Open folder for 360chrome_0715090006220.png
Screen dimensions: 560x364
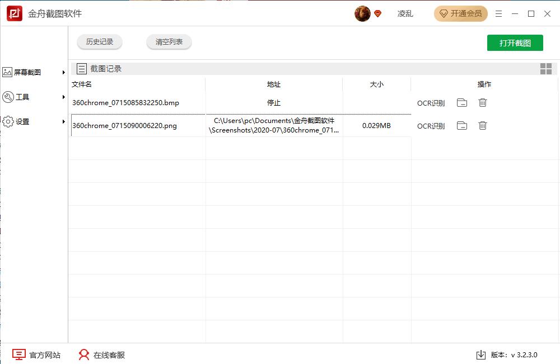click(462, 125)
